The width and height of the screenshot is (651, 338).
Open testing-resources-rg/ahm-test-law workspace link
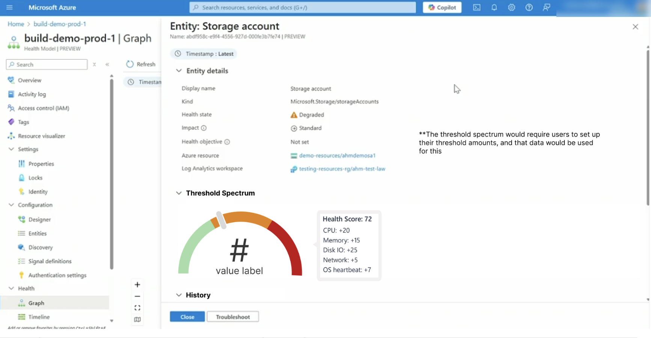point(342,169)
